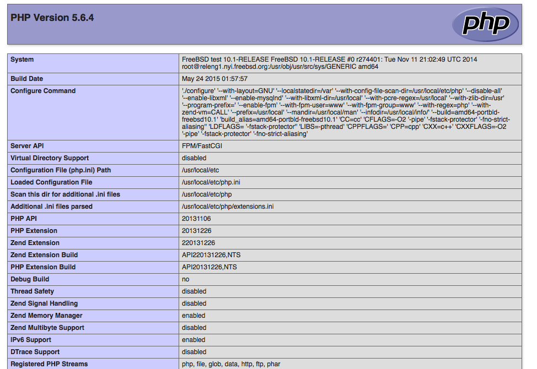Select the '/usr/local/etc' path value
This screenshot has width=537, height=369.
(200, 170)
